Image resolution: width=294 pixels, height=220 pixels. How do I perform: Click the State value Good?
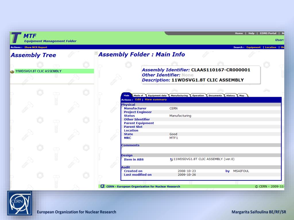pos(173,134)
